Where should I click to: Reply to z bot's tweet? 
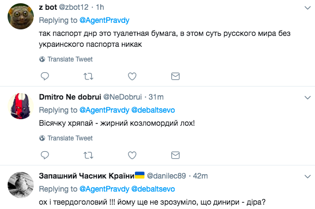point(45,76)
